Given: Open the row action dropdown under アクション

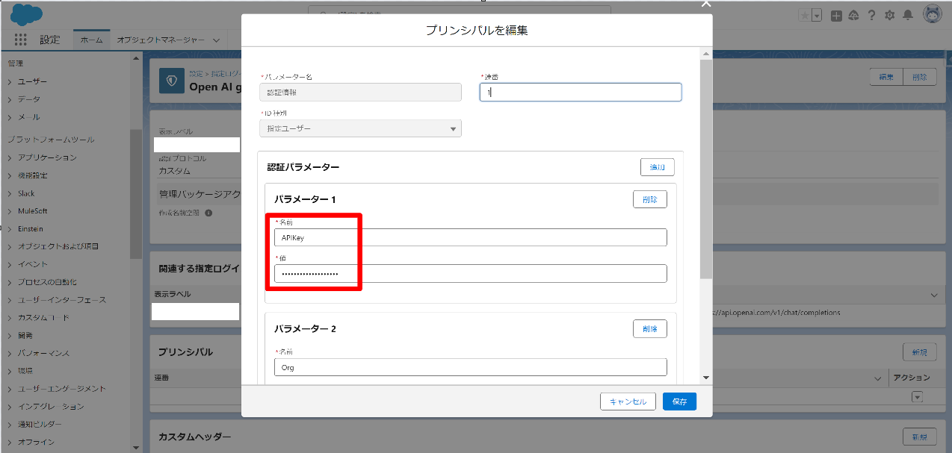Looking at the screenshot, I should click(x=918, y=397).
